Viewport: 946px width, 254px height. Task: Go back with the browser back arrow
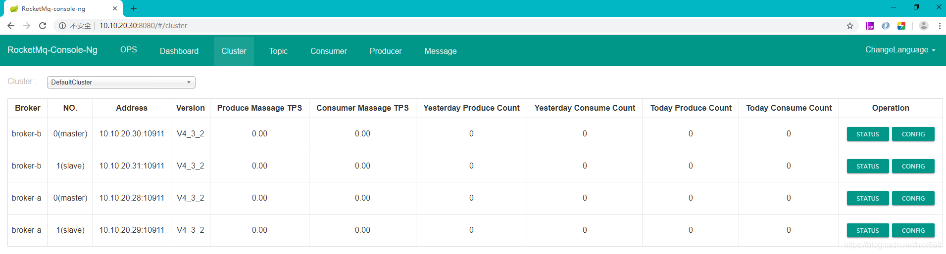click(11, 26)
